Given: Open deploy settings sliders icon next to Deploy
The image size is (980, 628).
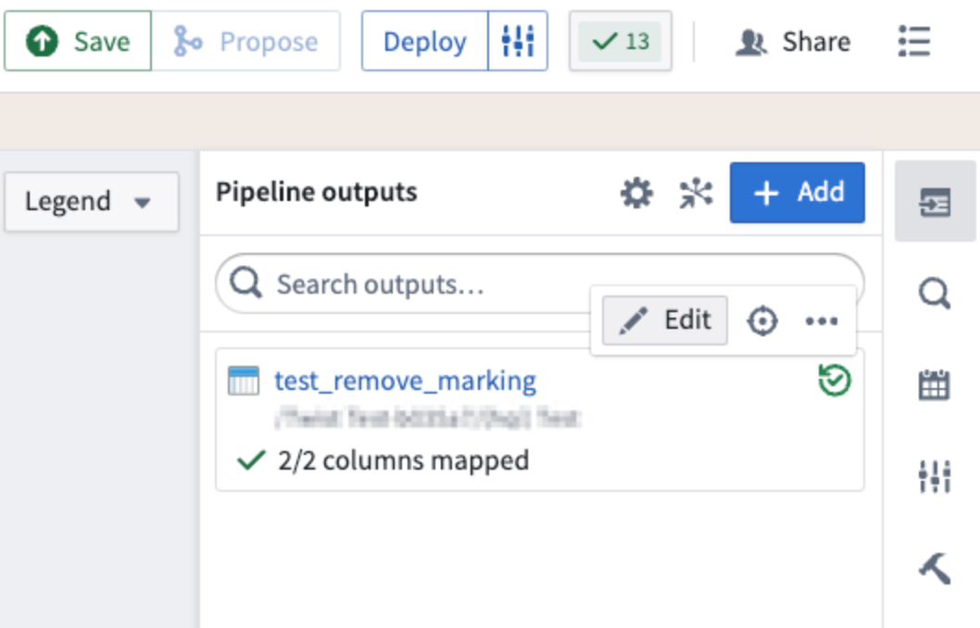Looking at the screenshot, I should [518, 42].
